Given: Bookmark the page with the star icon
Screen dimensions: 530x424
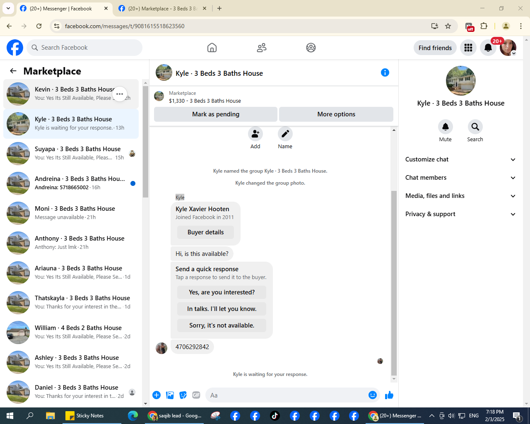Looking at the screenshot, I should pyautogui.click(x=448, y=26).
